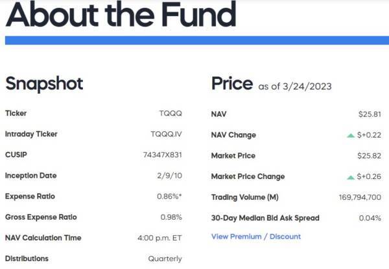Viewport: 389px width, 269px height.
Task: Click the Price section heading
Action: tap(231, 84)
